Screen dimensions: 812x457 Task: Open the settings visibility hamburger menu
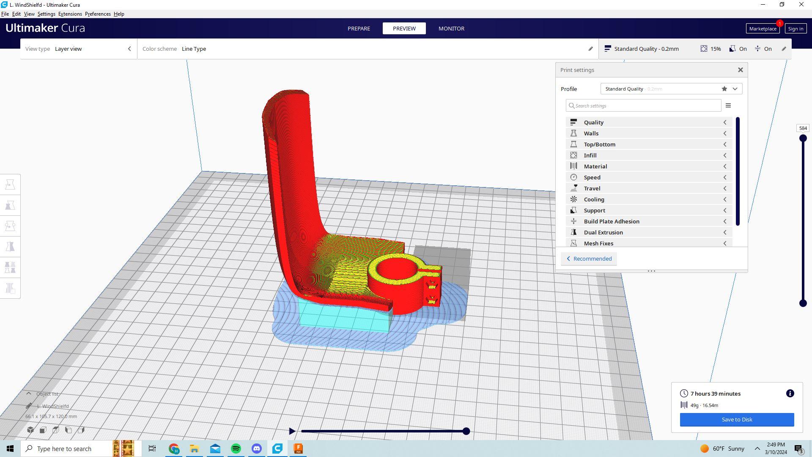point(728,105)
